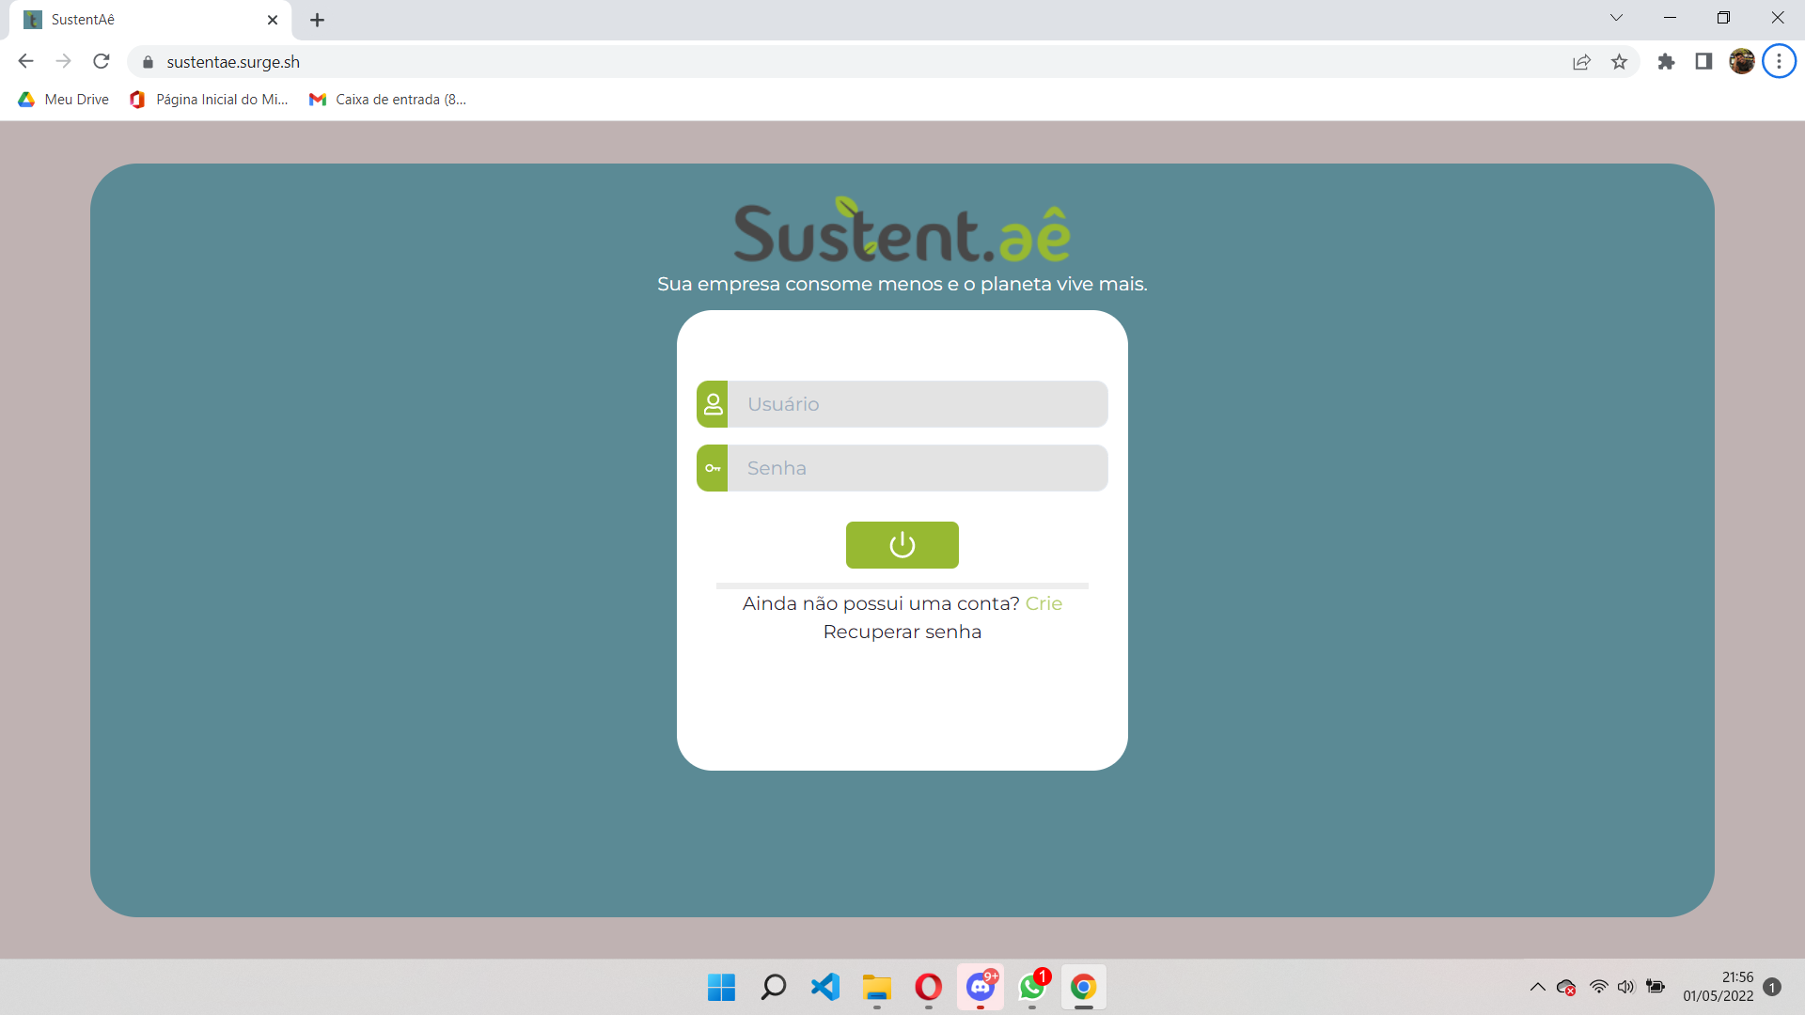Toggle the Chrome side panel icon
1805x1015 pixels.
(1703, 62)
